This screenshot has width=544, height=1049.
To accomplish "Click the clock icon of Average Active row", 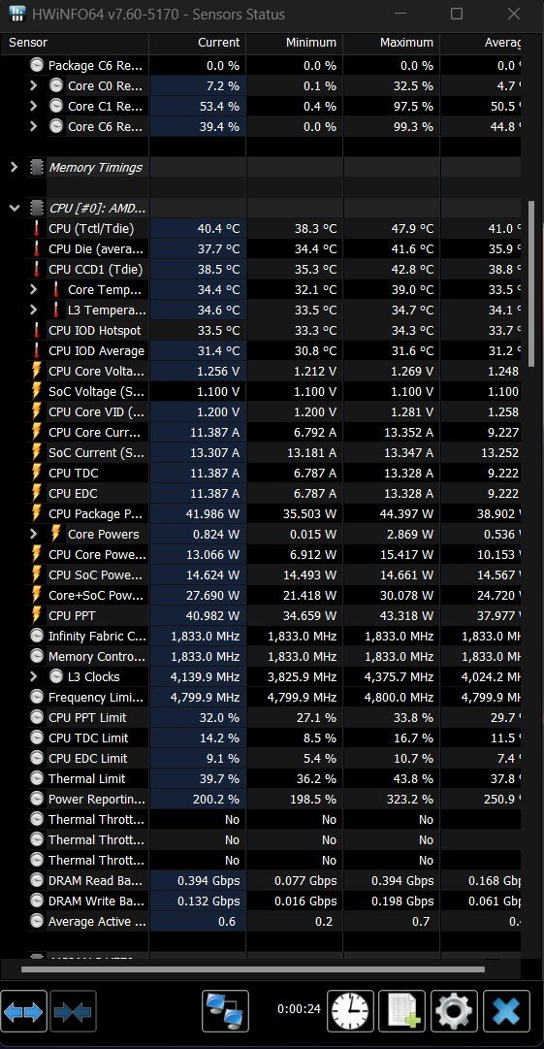I will pos(38,921).
